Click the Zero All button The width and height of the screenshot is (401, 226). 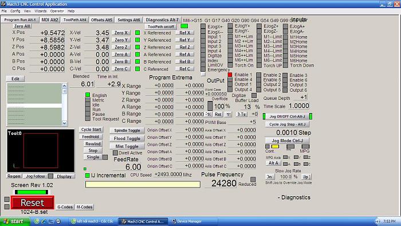click(22, 26)
